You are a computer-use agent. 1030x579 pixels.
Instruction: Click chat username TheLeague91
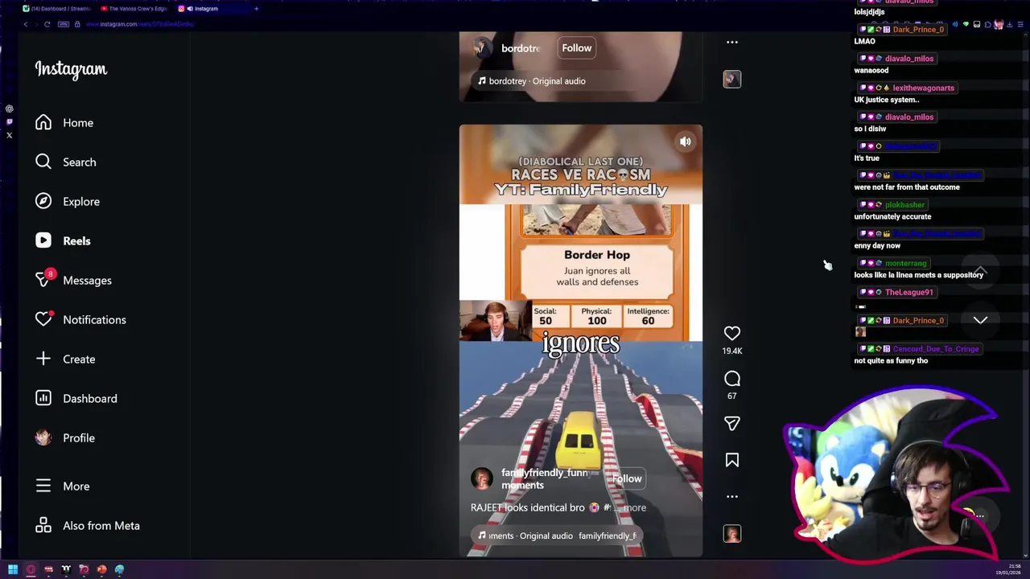tap(909, 292)
